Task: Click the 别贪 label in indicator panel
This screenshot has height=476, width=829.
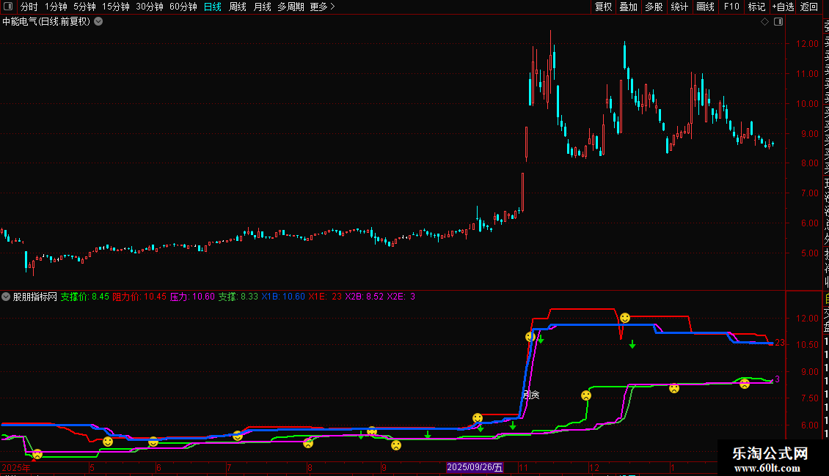Action: point(531,395)
